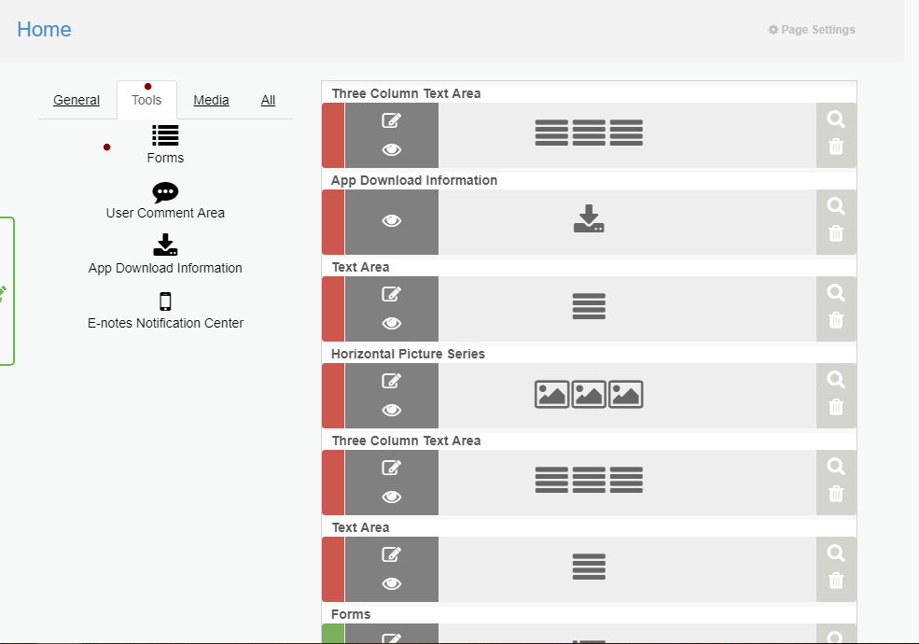Edit the Text Area row just above Forms
The image size is (919, 644).
pos(392,554)
